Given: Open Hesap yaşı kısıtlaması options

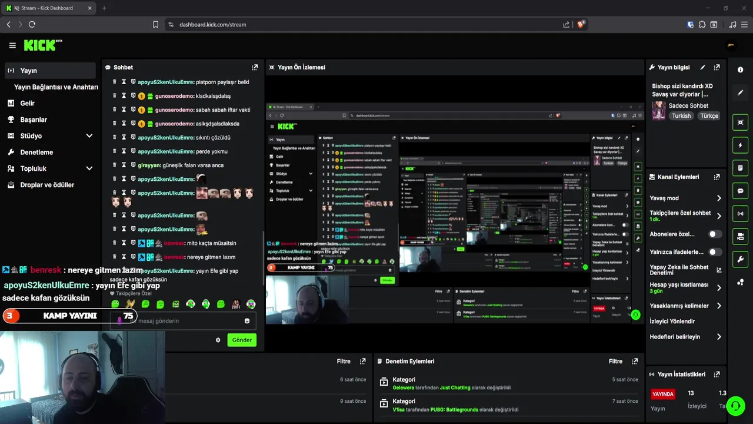Looking at the screenshot, I should [x=719, y=288].
